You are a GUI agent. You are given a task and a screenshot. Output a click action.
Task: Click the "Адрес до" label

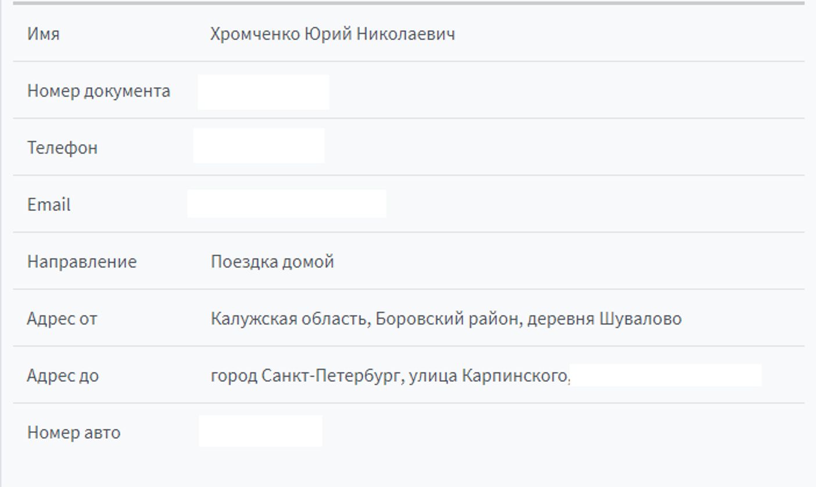[63, 375]
